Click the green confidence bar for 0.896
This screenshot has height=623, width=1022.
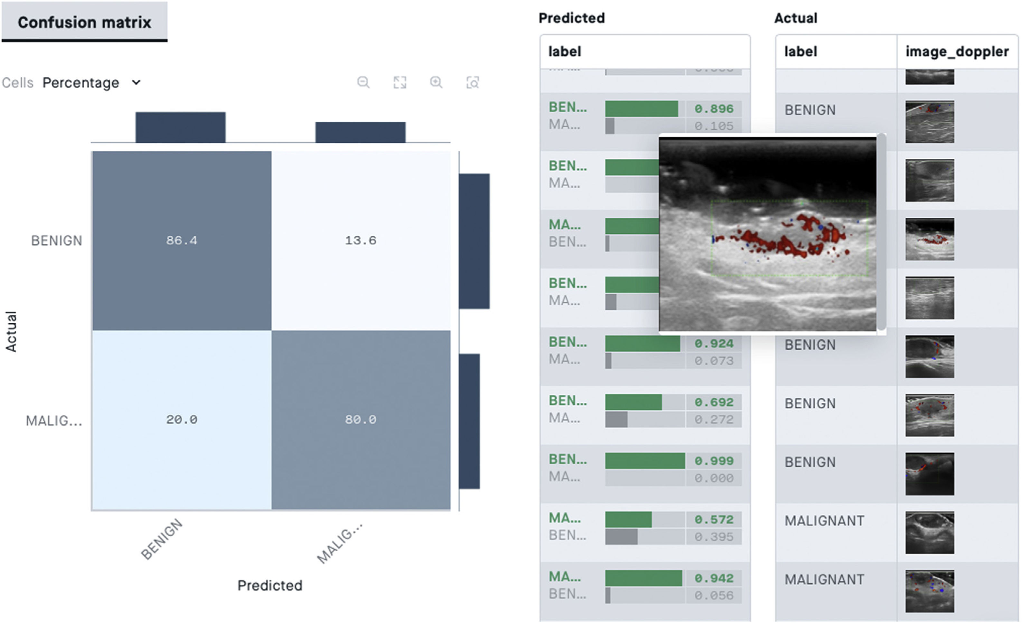(x=641, y=109)
